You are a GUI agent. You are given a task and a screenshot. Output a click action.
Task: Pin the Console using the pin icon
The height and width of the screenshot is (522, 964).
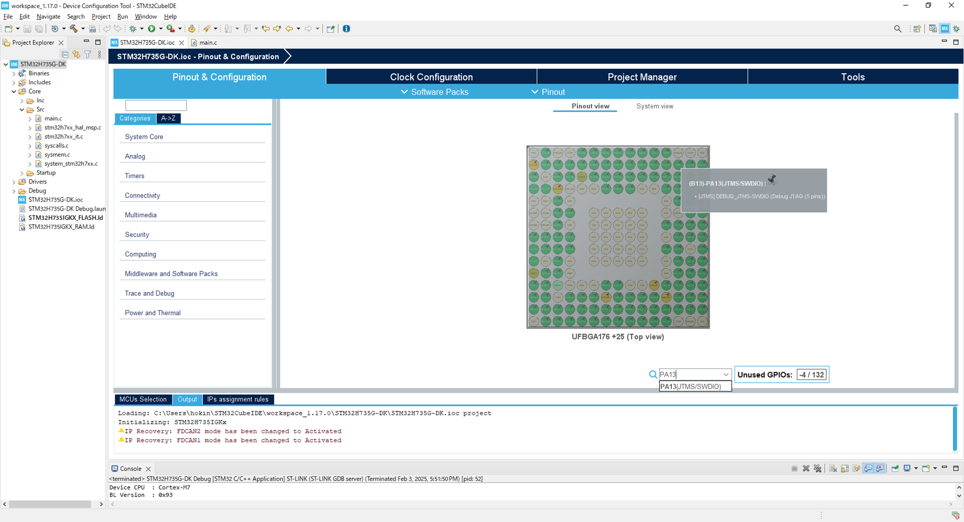[895, 468]
